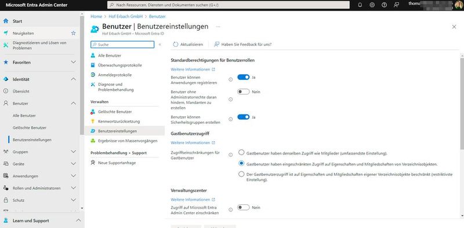
Task: Collapse the blade menu with double chevron
Action: [x=160, y=45]
